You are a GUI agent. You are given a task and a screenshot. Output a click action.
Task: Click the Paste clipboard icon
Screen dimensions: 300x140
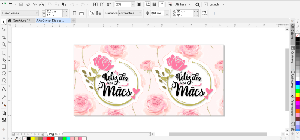click(x=64, y=4)
